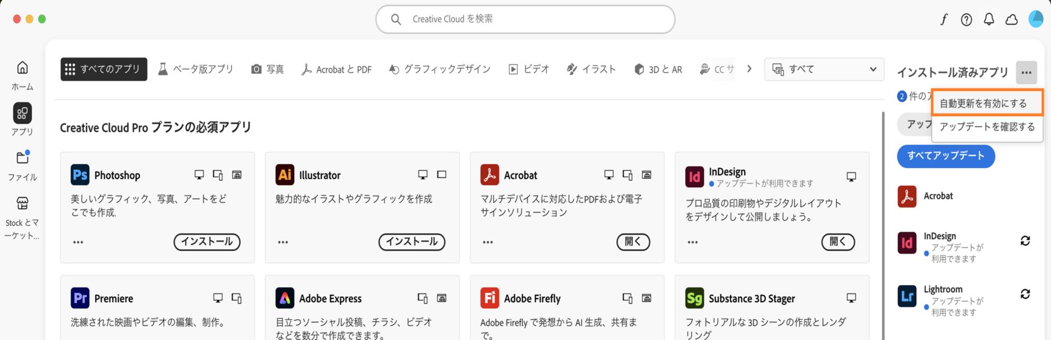Open Stock and Marketplace in sidebar
The width and height of the screenshot is (1051, 340).
point(22,218)
